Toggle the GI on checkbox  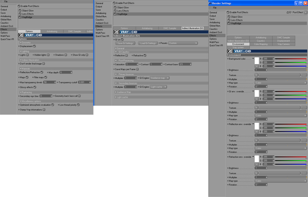tap(122, 40)
